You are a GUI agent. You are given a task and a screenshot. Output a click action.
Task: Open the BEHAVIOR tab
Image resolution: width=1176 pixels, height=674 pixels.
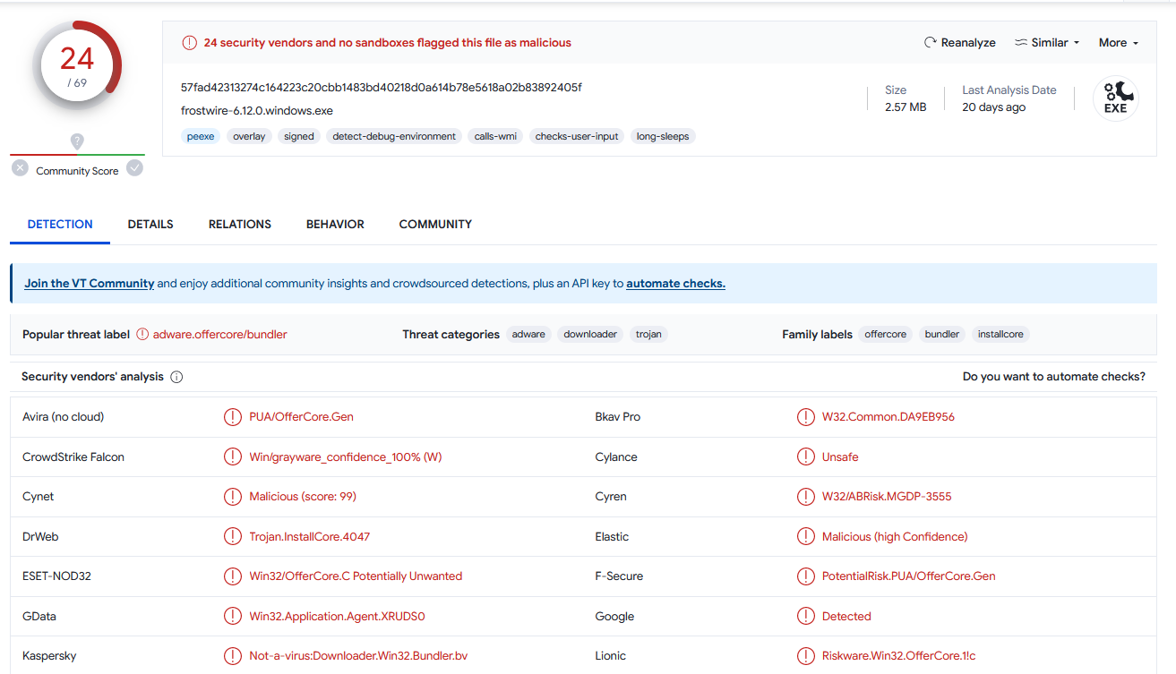[x=335, y=224]
